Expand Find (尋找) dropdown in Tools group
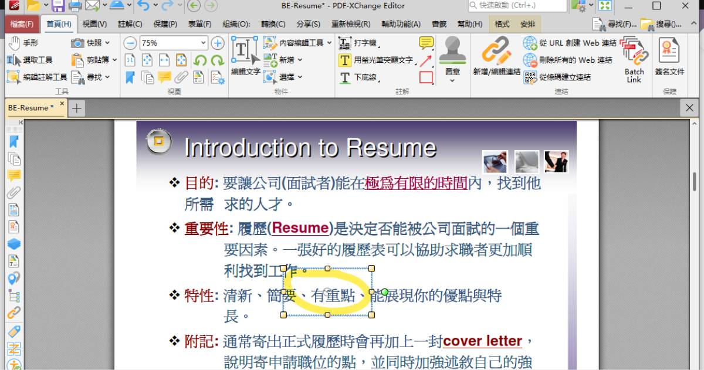704x370 pixels. point(107,77)
